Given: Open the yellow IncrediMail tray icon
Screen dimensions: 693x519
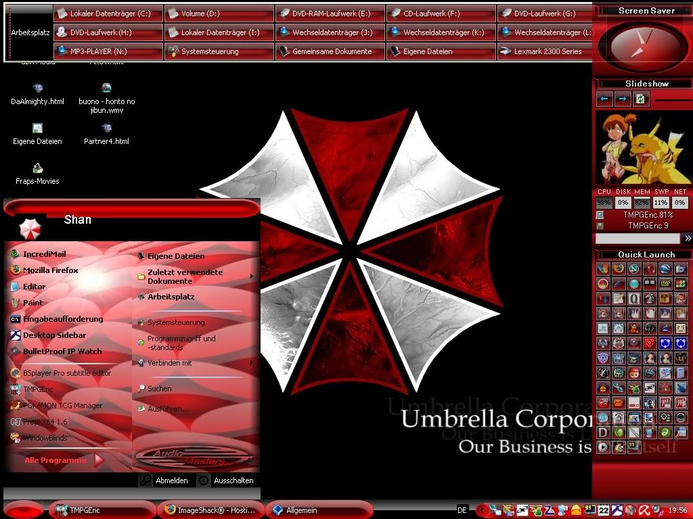Looking at the screenshot, I should (x=576, y=510).
